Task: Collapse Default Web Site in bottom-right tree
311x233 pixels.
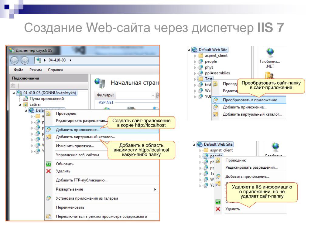Action: (x=194, y=145)
